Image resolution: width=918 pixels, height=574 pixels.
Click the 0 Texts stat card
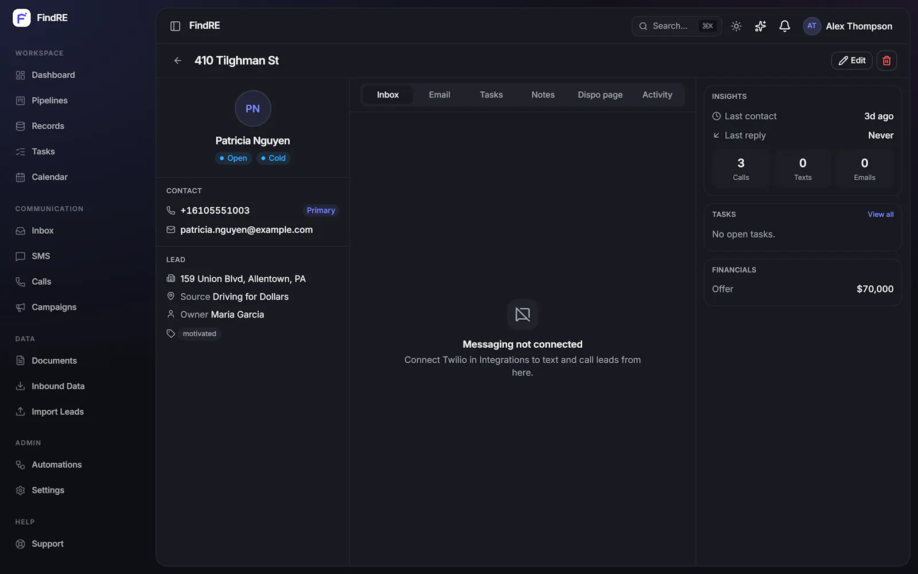803,169
